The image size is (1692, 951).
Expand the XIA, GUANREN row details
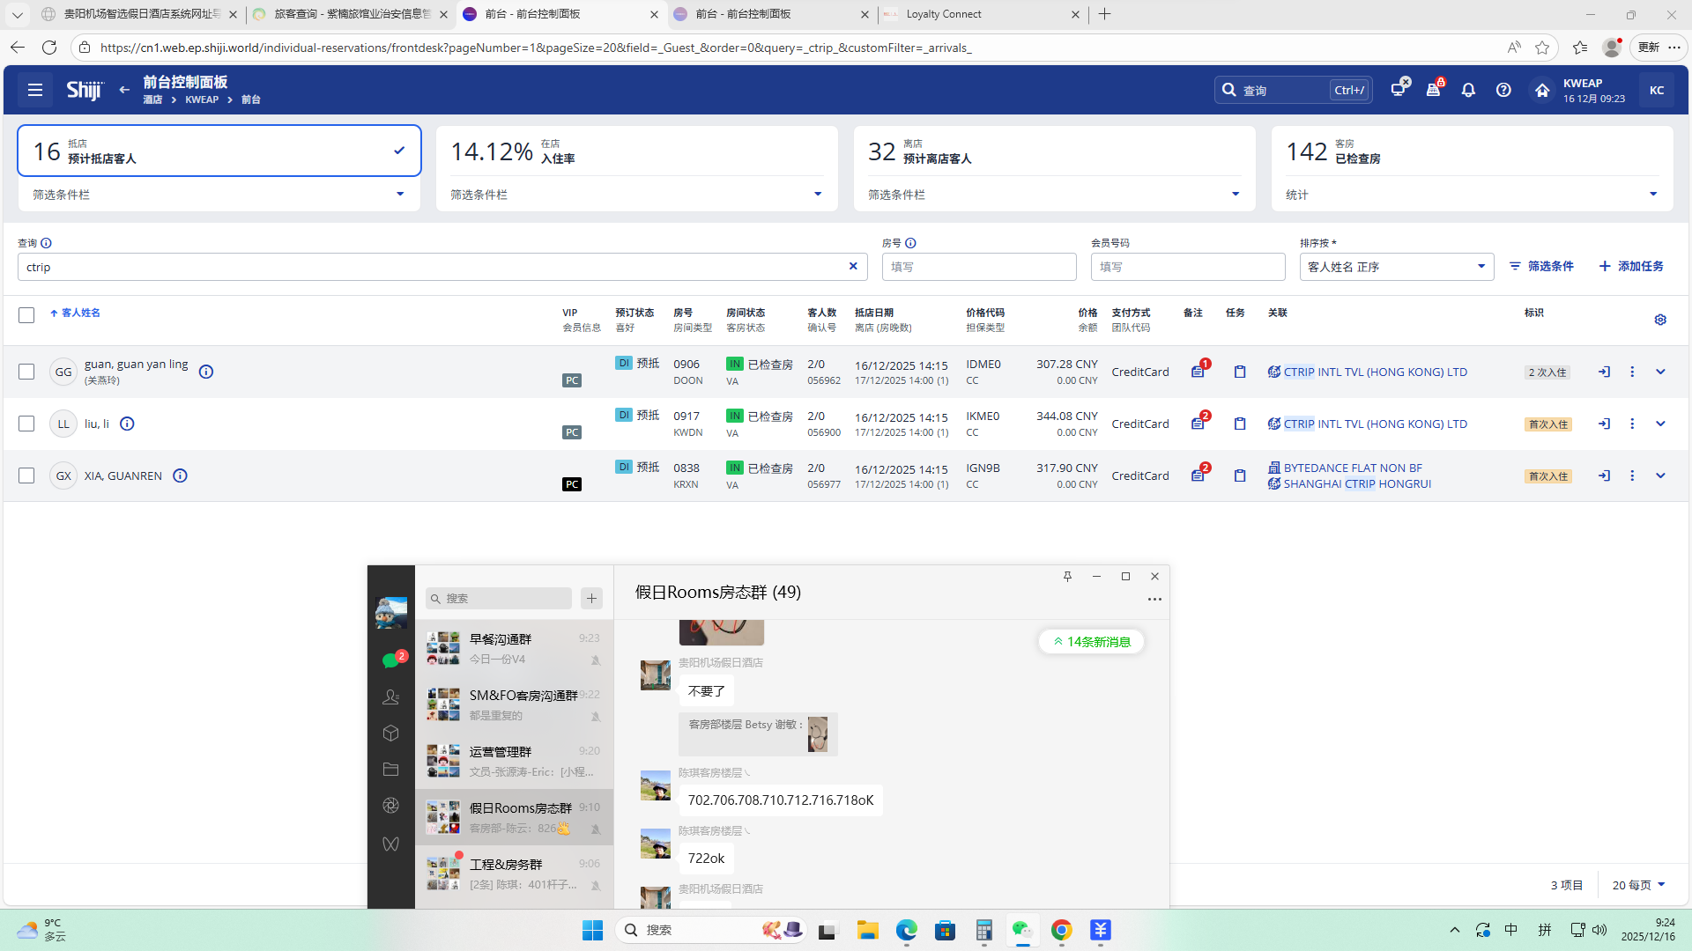point(1660,475)
